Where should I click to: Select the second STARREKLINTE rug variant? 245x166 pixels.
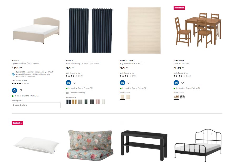point(128,97)
